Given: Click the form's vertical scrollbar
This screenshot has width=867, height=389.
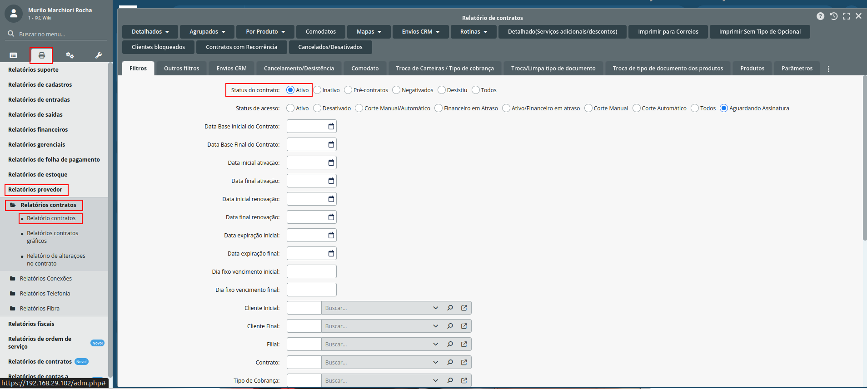Looking at the screenshot, I should click(x=864, y=159).
